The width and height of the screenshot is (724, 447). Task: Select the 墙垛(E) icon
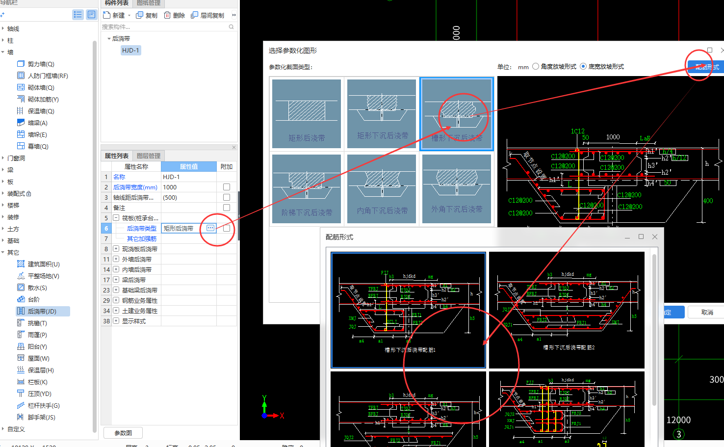(21, 134)
